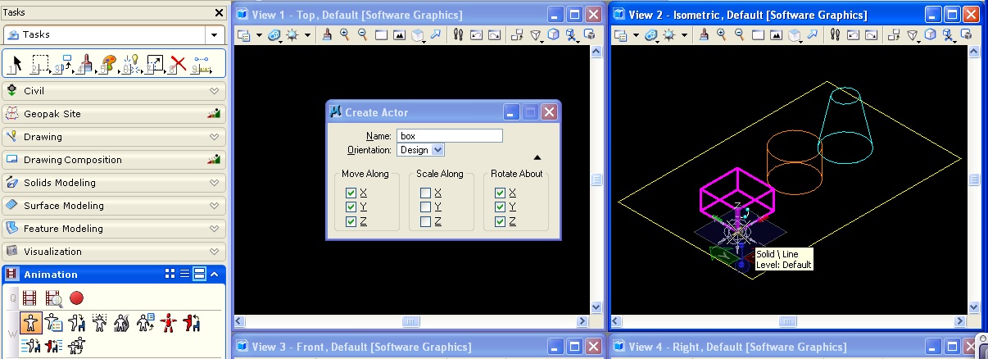Click the Name field containing box
The image size is (988, 359).
click(450, 136)
